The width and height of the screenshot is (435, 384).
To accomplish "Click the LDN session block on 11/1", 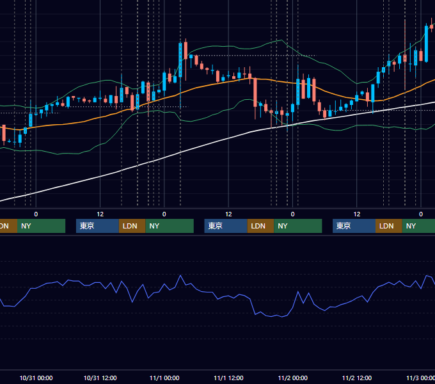I will pyautogui.click(x=260, y=226).
